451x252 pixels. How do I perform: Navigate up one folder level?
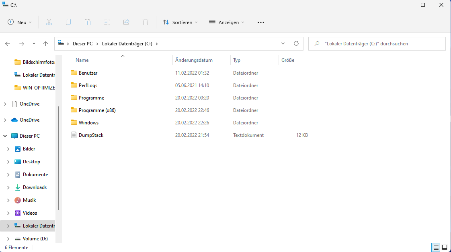[45, 44]
